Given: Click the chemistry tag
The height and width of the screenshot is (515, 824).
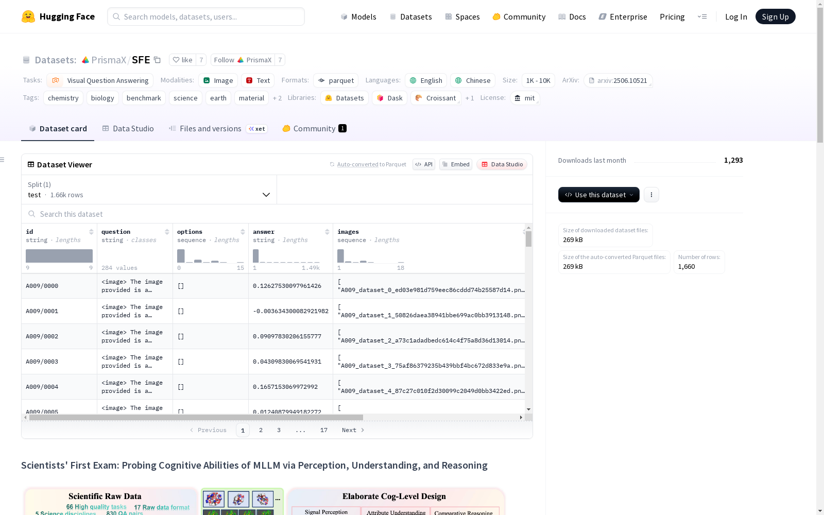Looking at the screenshot, I should click(63, 98).
